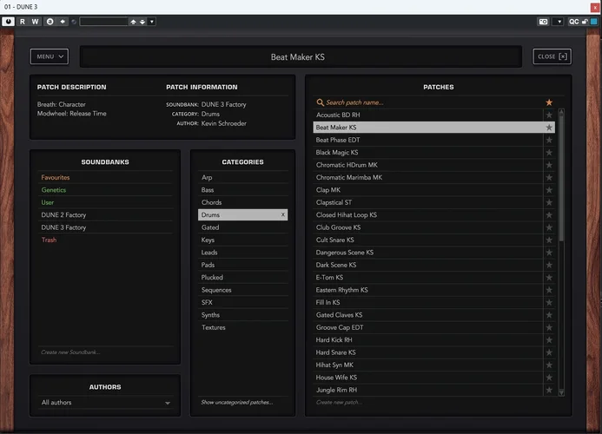
Task: Open the host preset dropdown arrow
Action: click(152, 21)
